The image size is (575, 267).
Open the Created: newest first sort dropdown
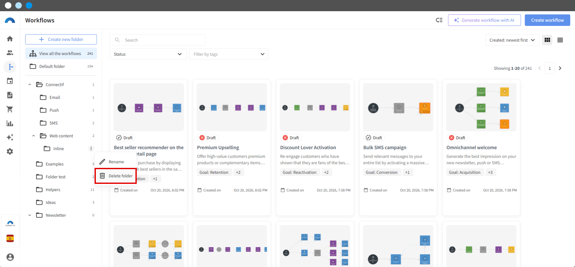click(x=512, y=40)
